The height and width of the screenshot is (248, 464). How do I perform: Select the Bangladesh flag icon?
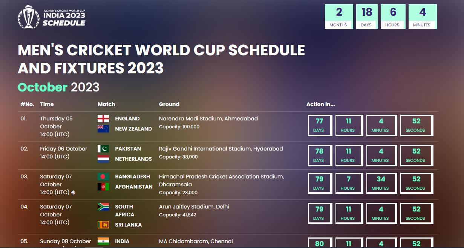(103, 176)
